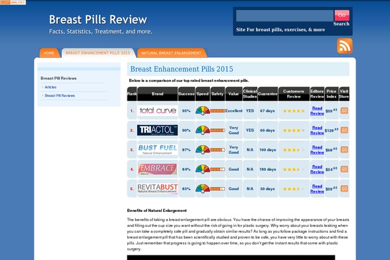Click the speed gauge icon for Embrace
The image size is (390, 260).
pos(203,169)
